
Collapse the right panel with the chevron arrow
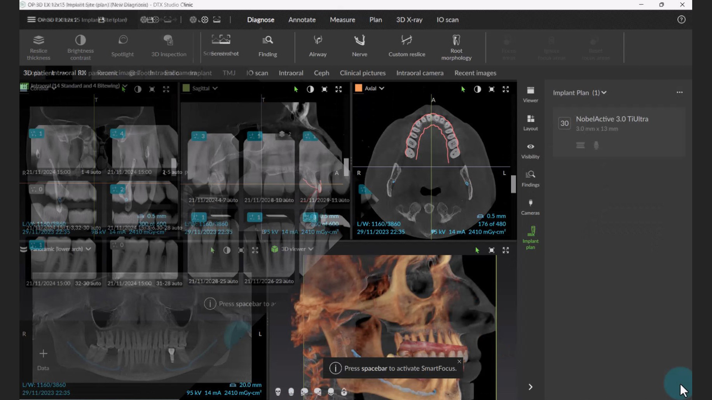coord(531,387)
